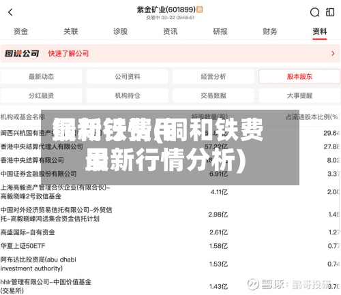The image size is (341, 295).
Task: Open the 诊股 tab
Action: [121, 31]
